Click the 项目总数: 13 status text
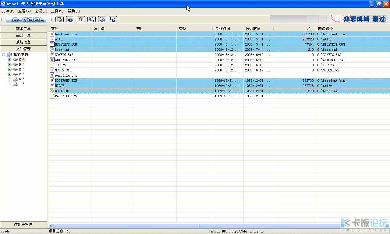The height and width of the screenshot is (234, 390). point(60,231)
